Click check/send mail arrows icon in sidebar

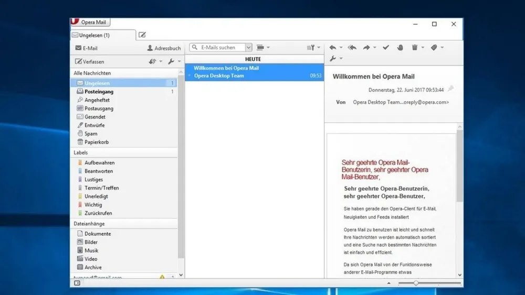click(152, 61)
